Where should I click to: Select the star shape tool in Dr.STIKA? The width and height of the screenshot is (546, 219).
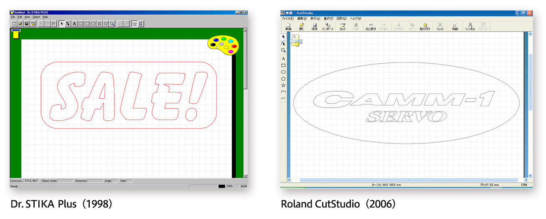[x=99, y=24]
